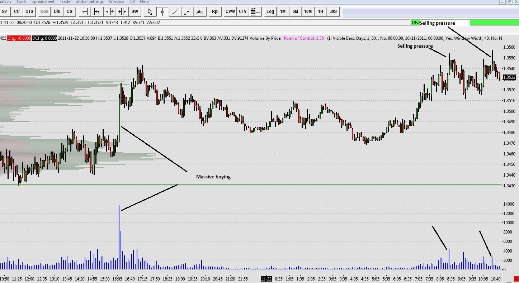Image resolution: width=519 pixels, height=283 pixels.
Task: Open the tool values window grid icon
Action: (x=255, y=11)
